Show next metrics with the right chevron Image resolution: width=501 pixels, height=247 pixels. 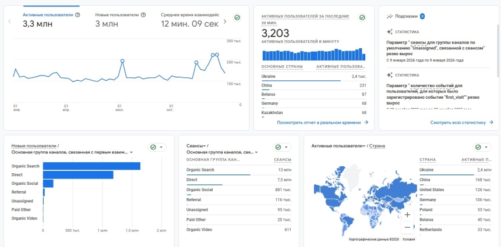point(225,22)
